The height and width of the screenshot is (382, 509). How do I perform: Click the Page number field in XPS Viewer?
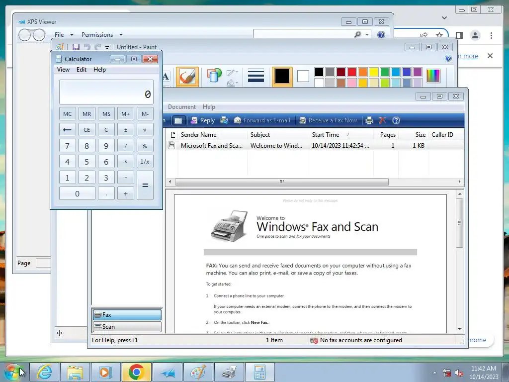(x=43, y=263)
